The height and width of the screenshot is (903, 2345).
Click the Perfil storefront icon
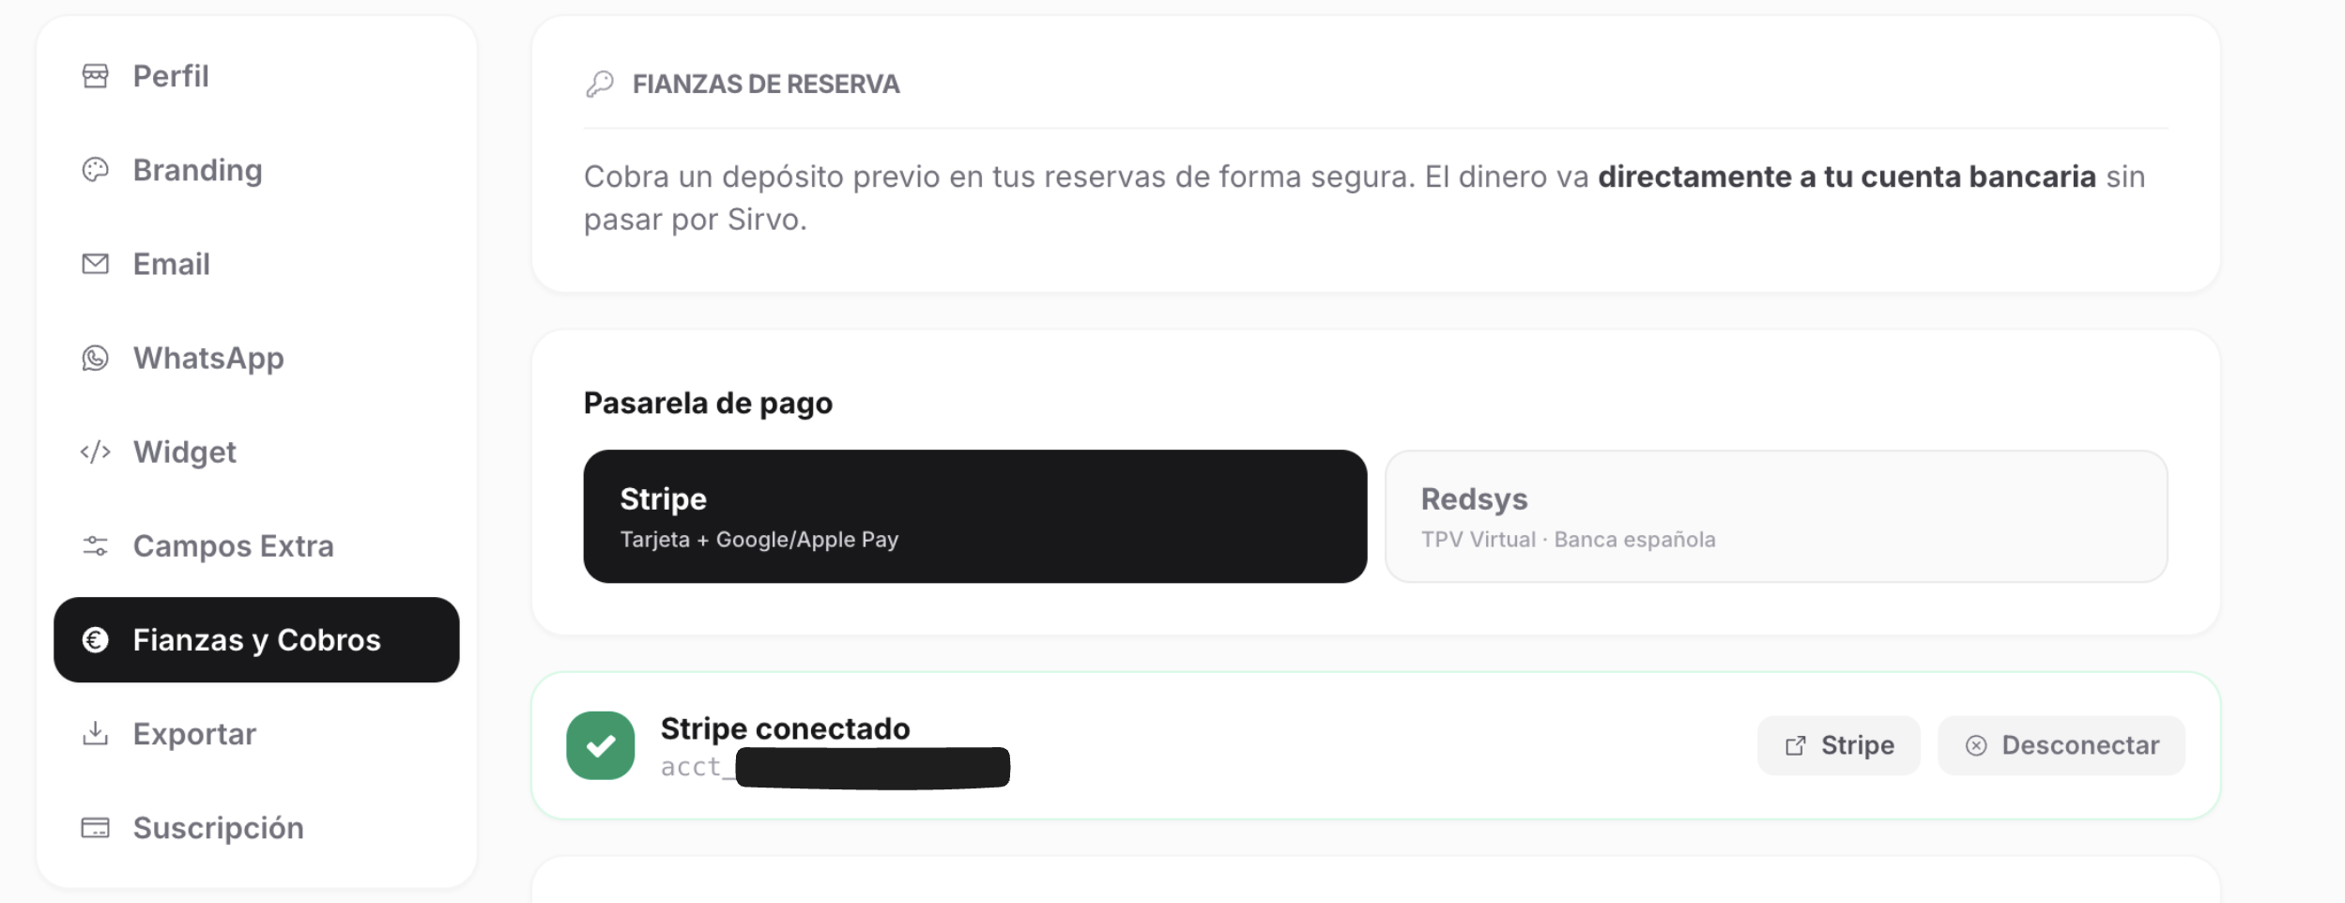[95, 76]
